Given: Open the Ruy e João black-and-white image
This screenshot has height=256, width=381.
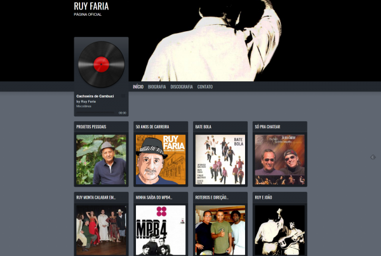Looking at the screenshot, I should [279, 230].
